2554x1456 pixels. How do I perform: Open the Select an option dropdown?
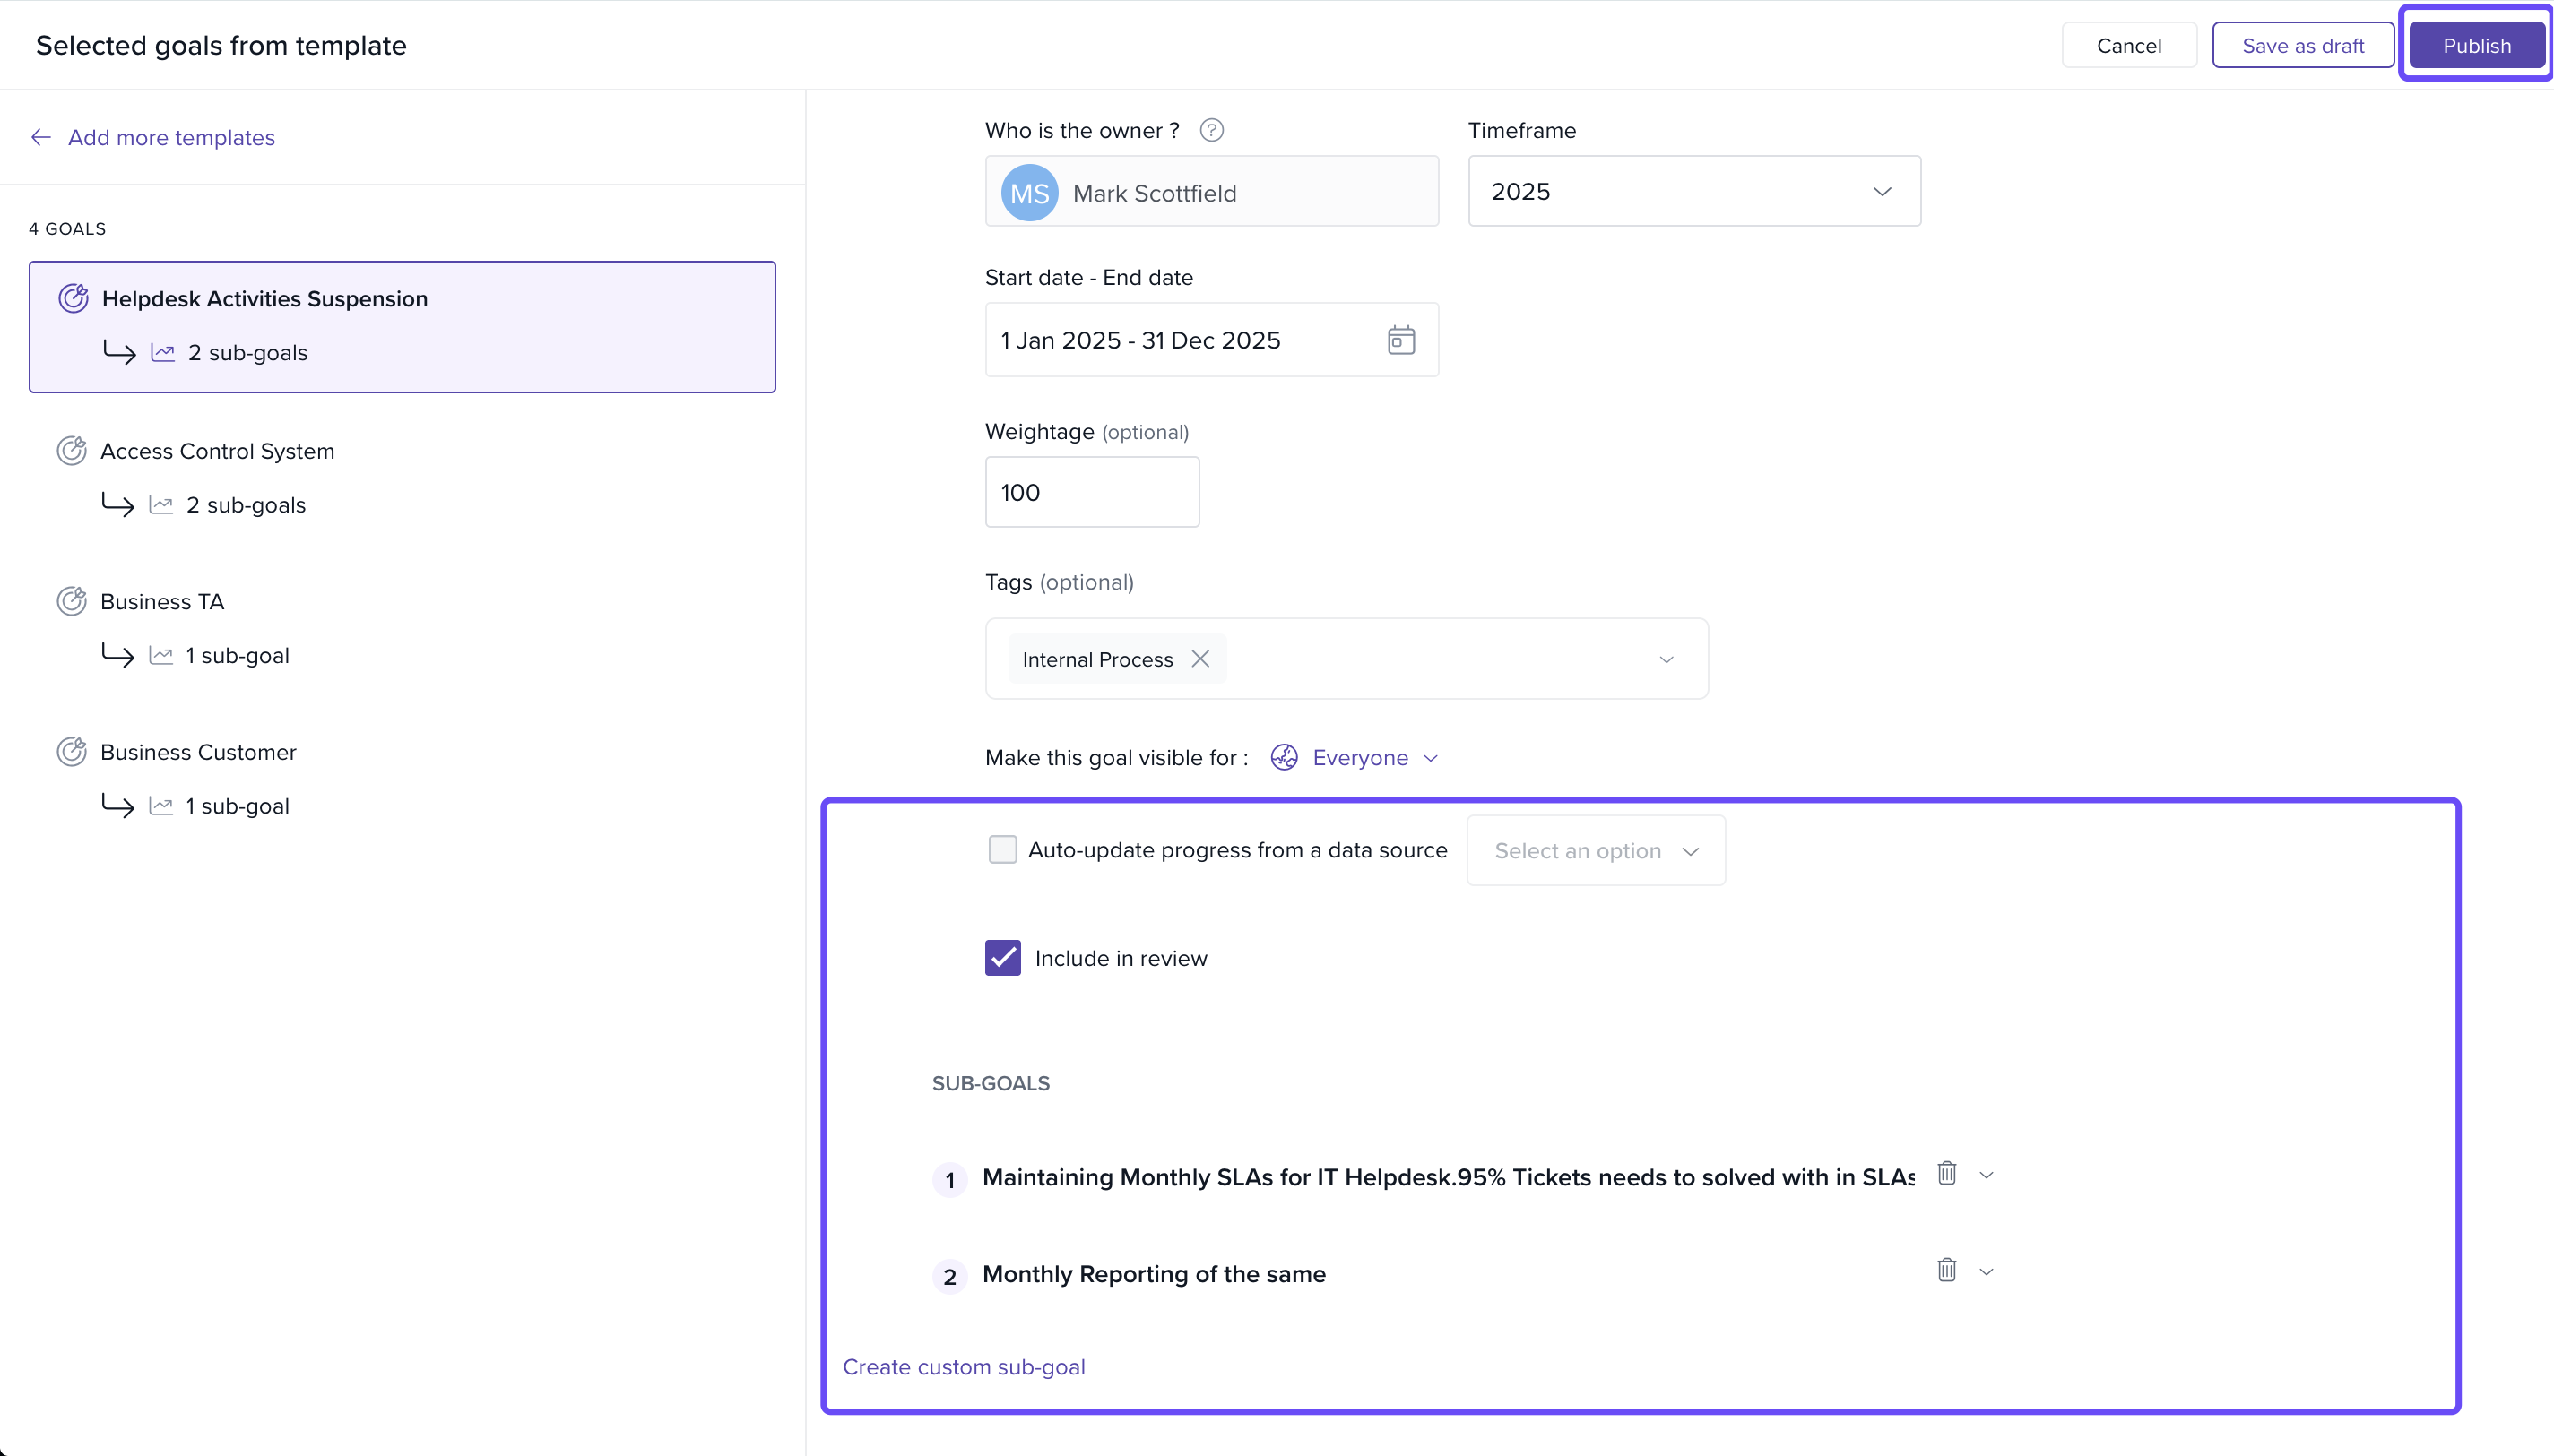click(1595, 851)
